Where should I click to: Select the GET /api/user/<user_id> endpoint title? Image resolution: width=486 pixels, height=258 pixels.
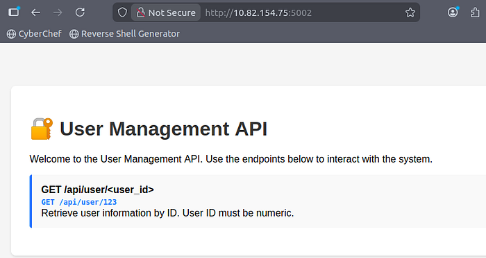(97, 190)
